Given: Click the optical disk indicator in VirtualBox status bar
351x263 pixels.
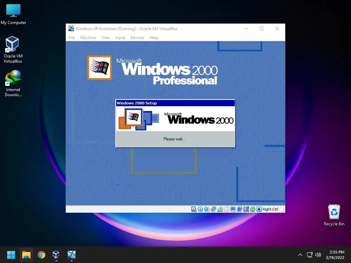Looking at the screenshot, I should (x=200, y=209).
